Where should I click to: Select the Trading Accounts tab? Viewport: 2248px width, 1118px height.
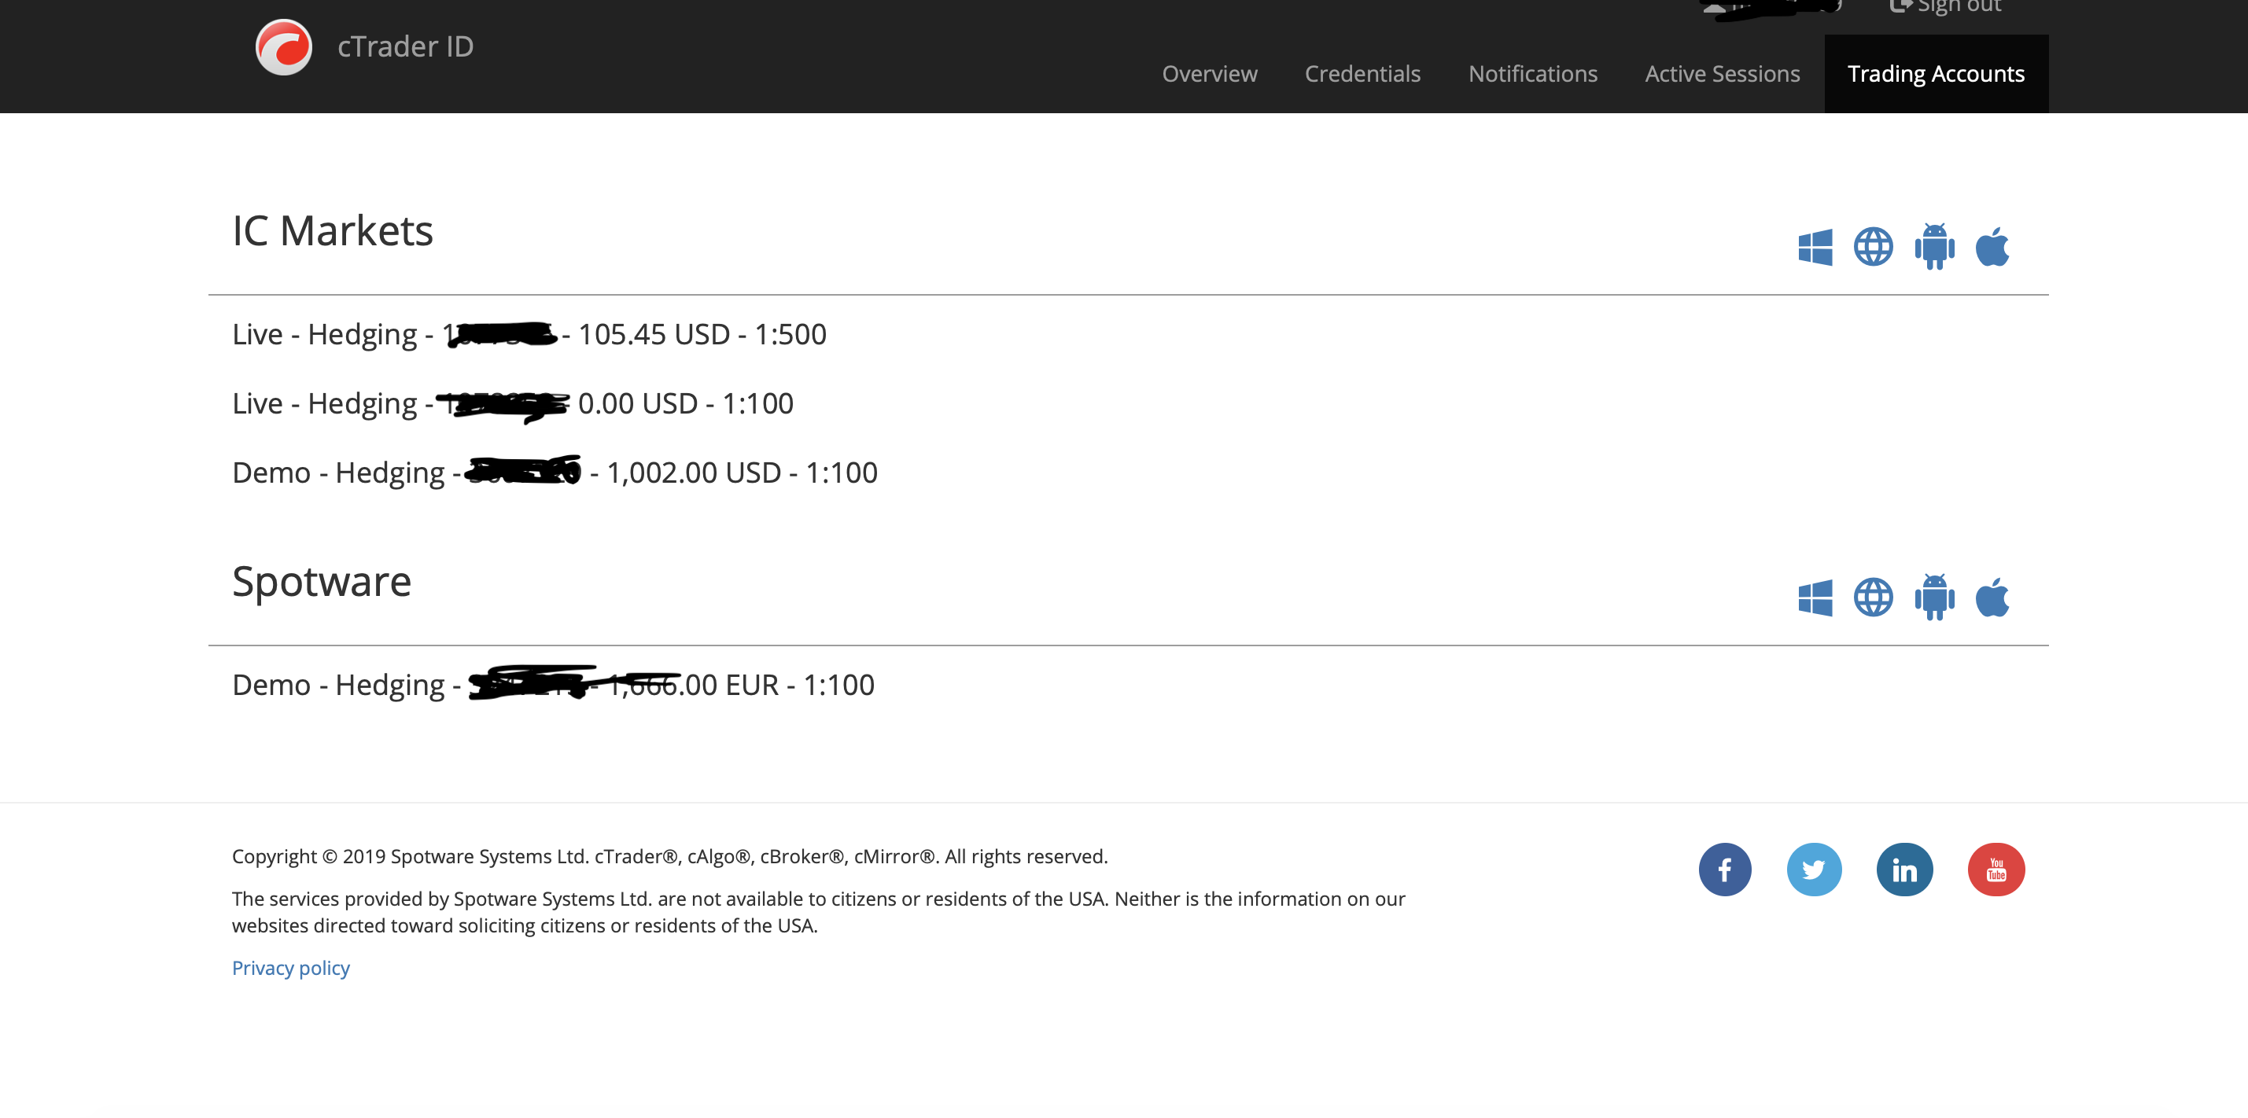(x=1936, y=74)
